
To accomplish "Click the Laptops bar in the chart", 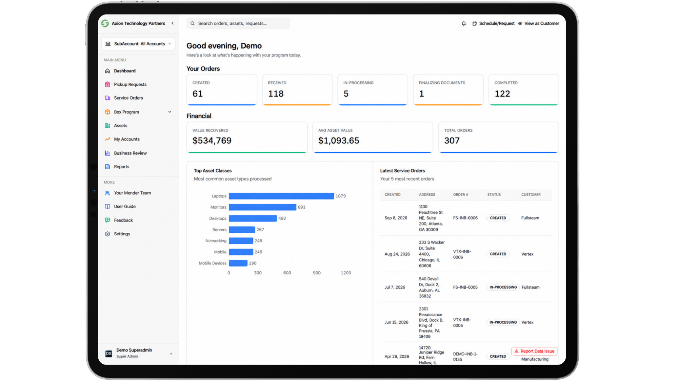I will pyautogui.click(x=281, y=196).
